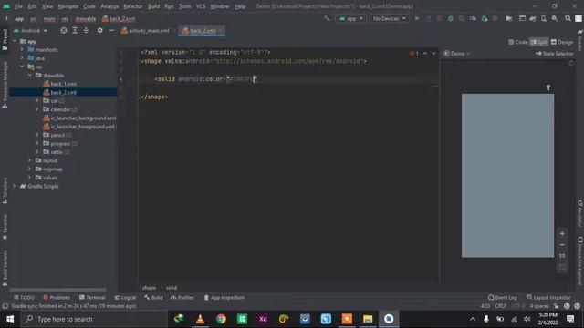This screenshot has width=584, height=328.
Task: Open the File menu
Action: coord(18,6)
